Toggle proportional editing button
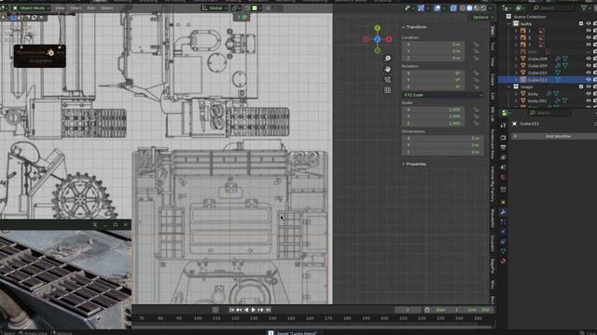Viewport: 597px width, 335px height. [x=268, y=8]
